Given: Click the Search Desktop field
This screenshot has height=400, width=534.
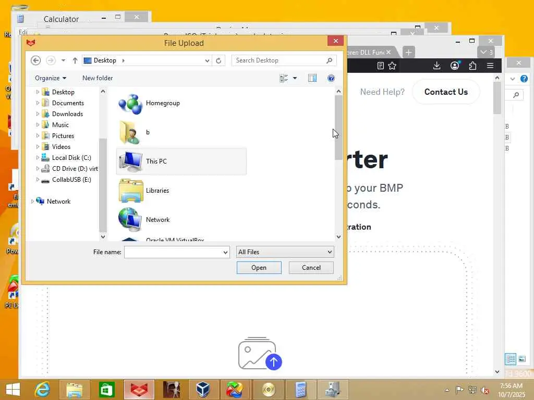Looking at the screenshot, I should pos(284,60).
